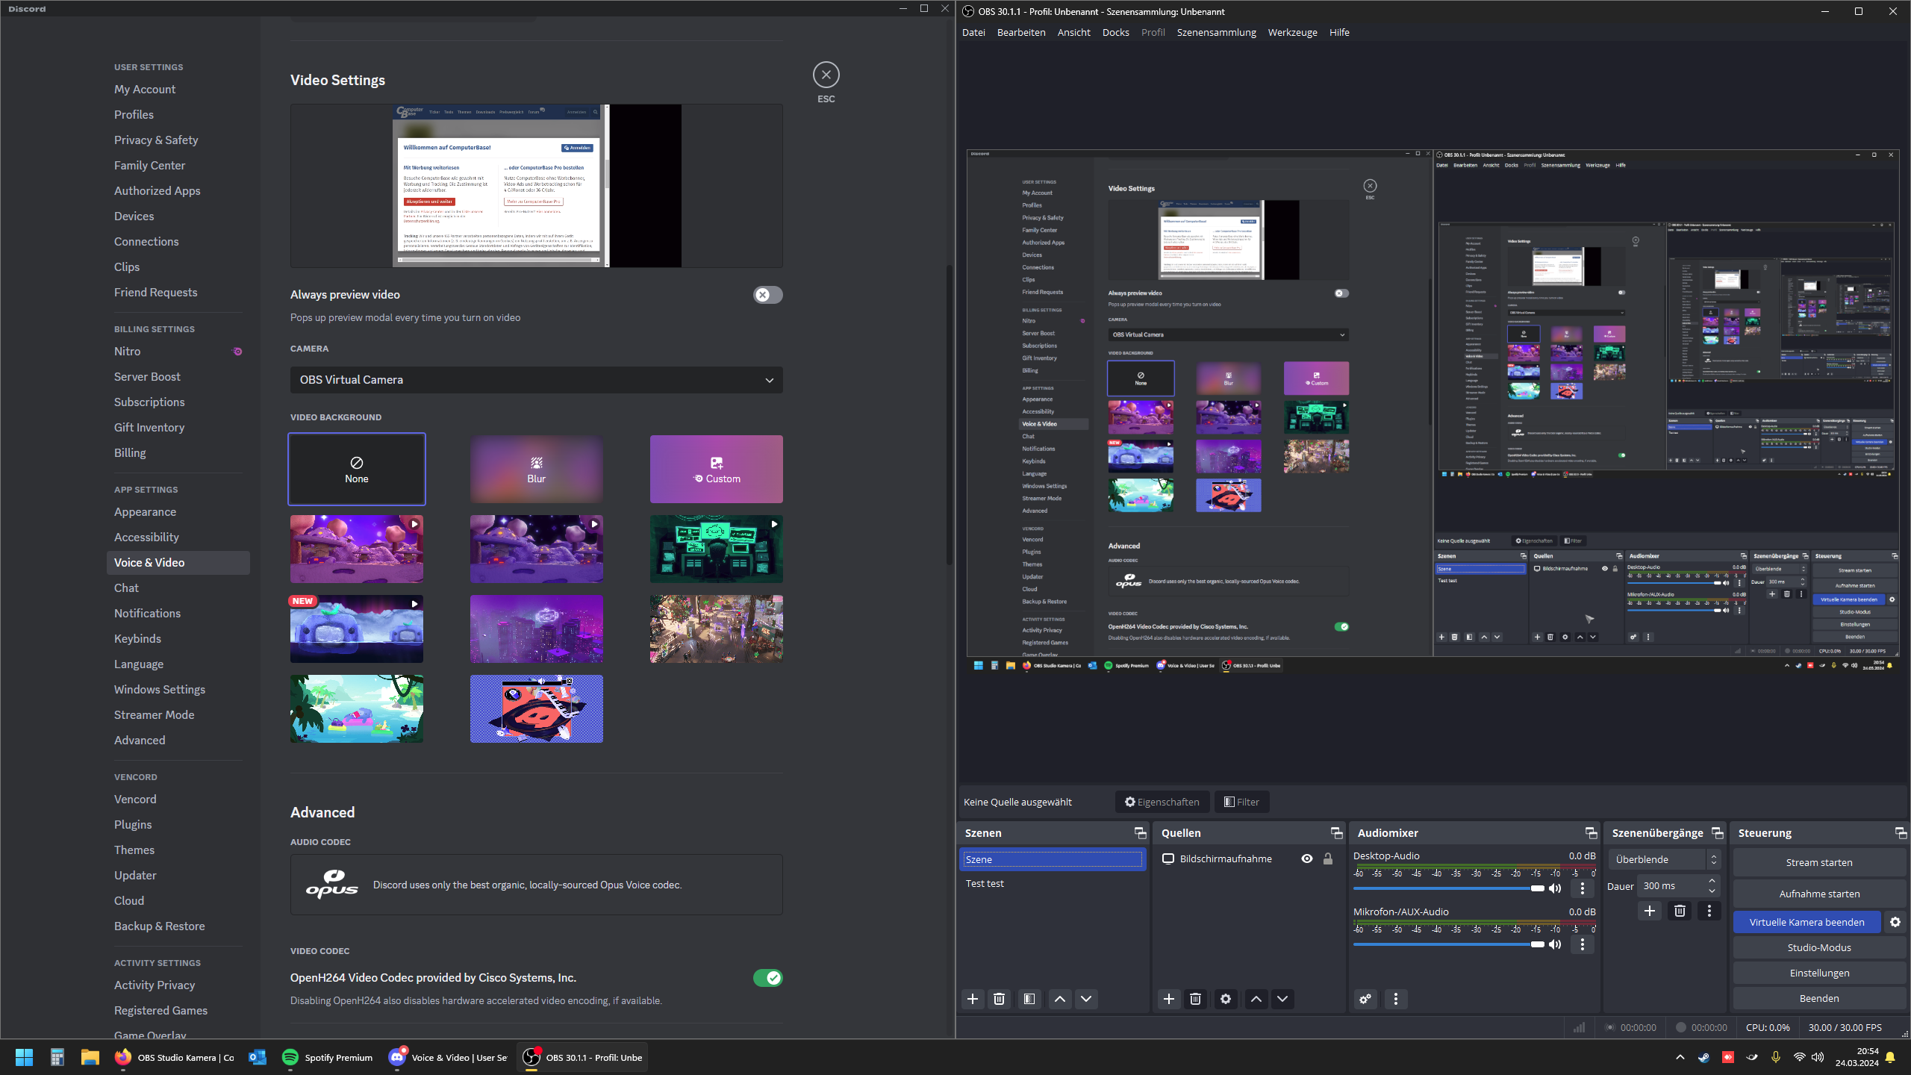1911x1075 pixels.
Task: Delete the selected source with the trash icon
Action: point(1195,999)
